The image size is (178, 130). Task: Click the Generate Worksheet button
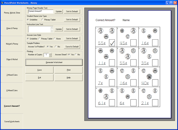coord(54,63)
